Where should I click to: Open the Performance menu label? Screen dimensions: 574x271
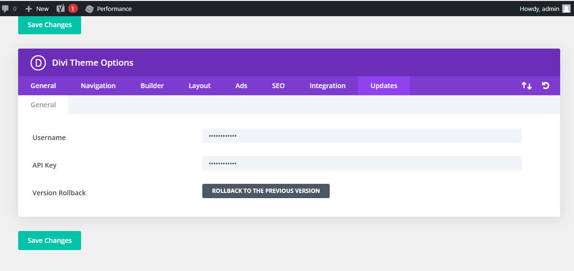tap(115, 9)
